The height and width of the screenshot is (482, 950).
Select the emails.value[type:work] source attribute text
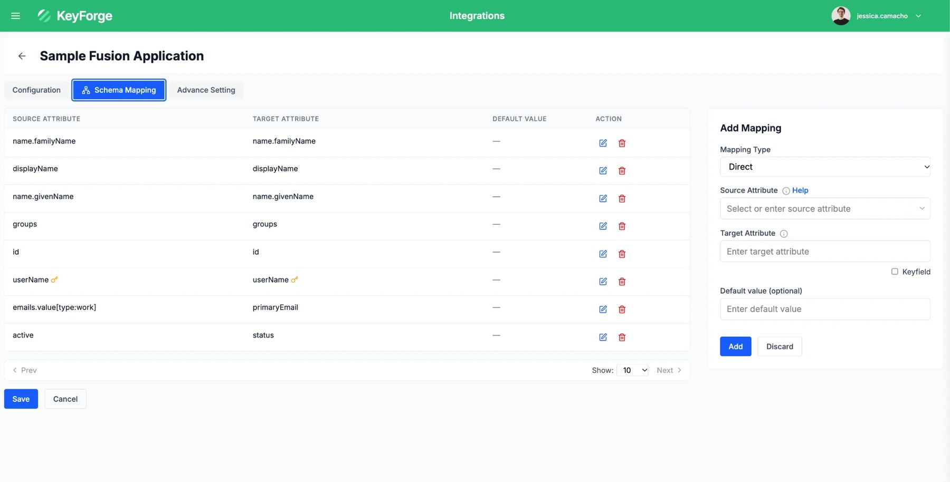[54, 307]
